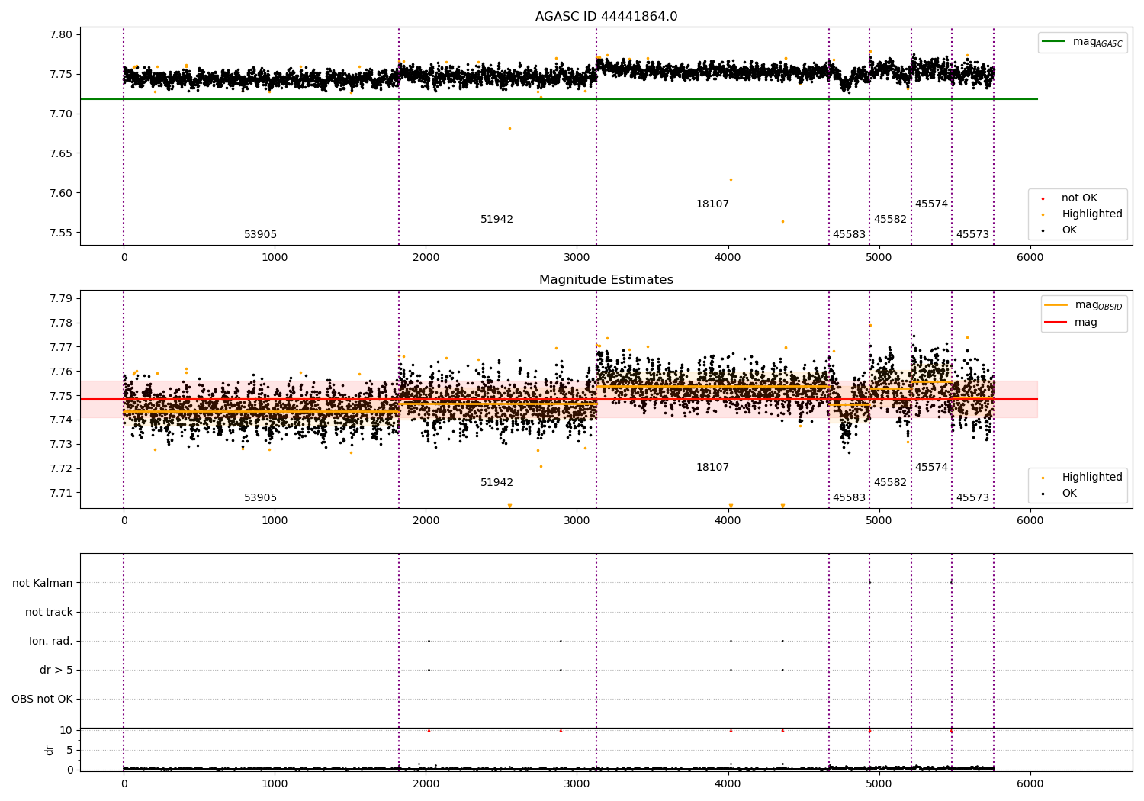The width and height of the screenshot is (1144, 801).
Task: Click the 'Ion. rad.' axis label
Action: (51, 641)
